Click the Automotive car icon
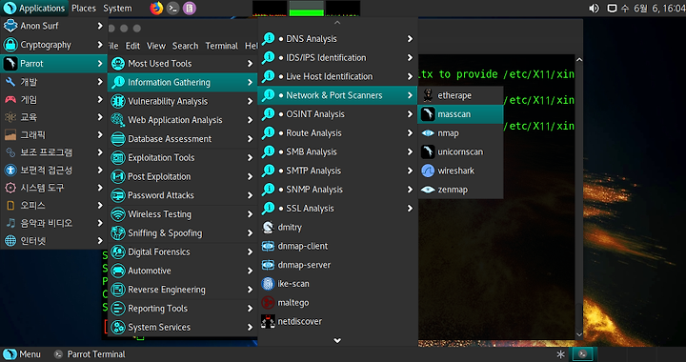Image resolution: width=686 pixels, height=362 pixels. click(118, 271)
